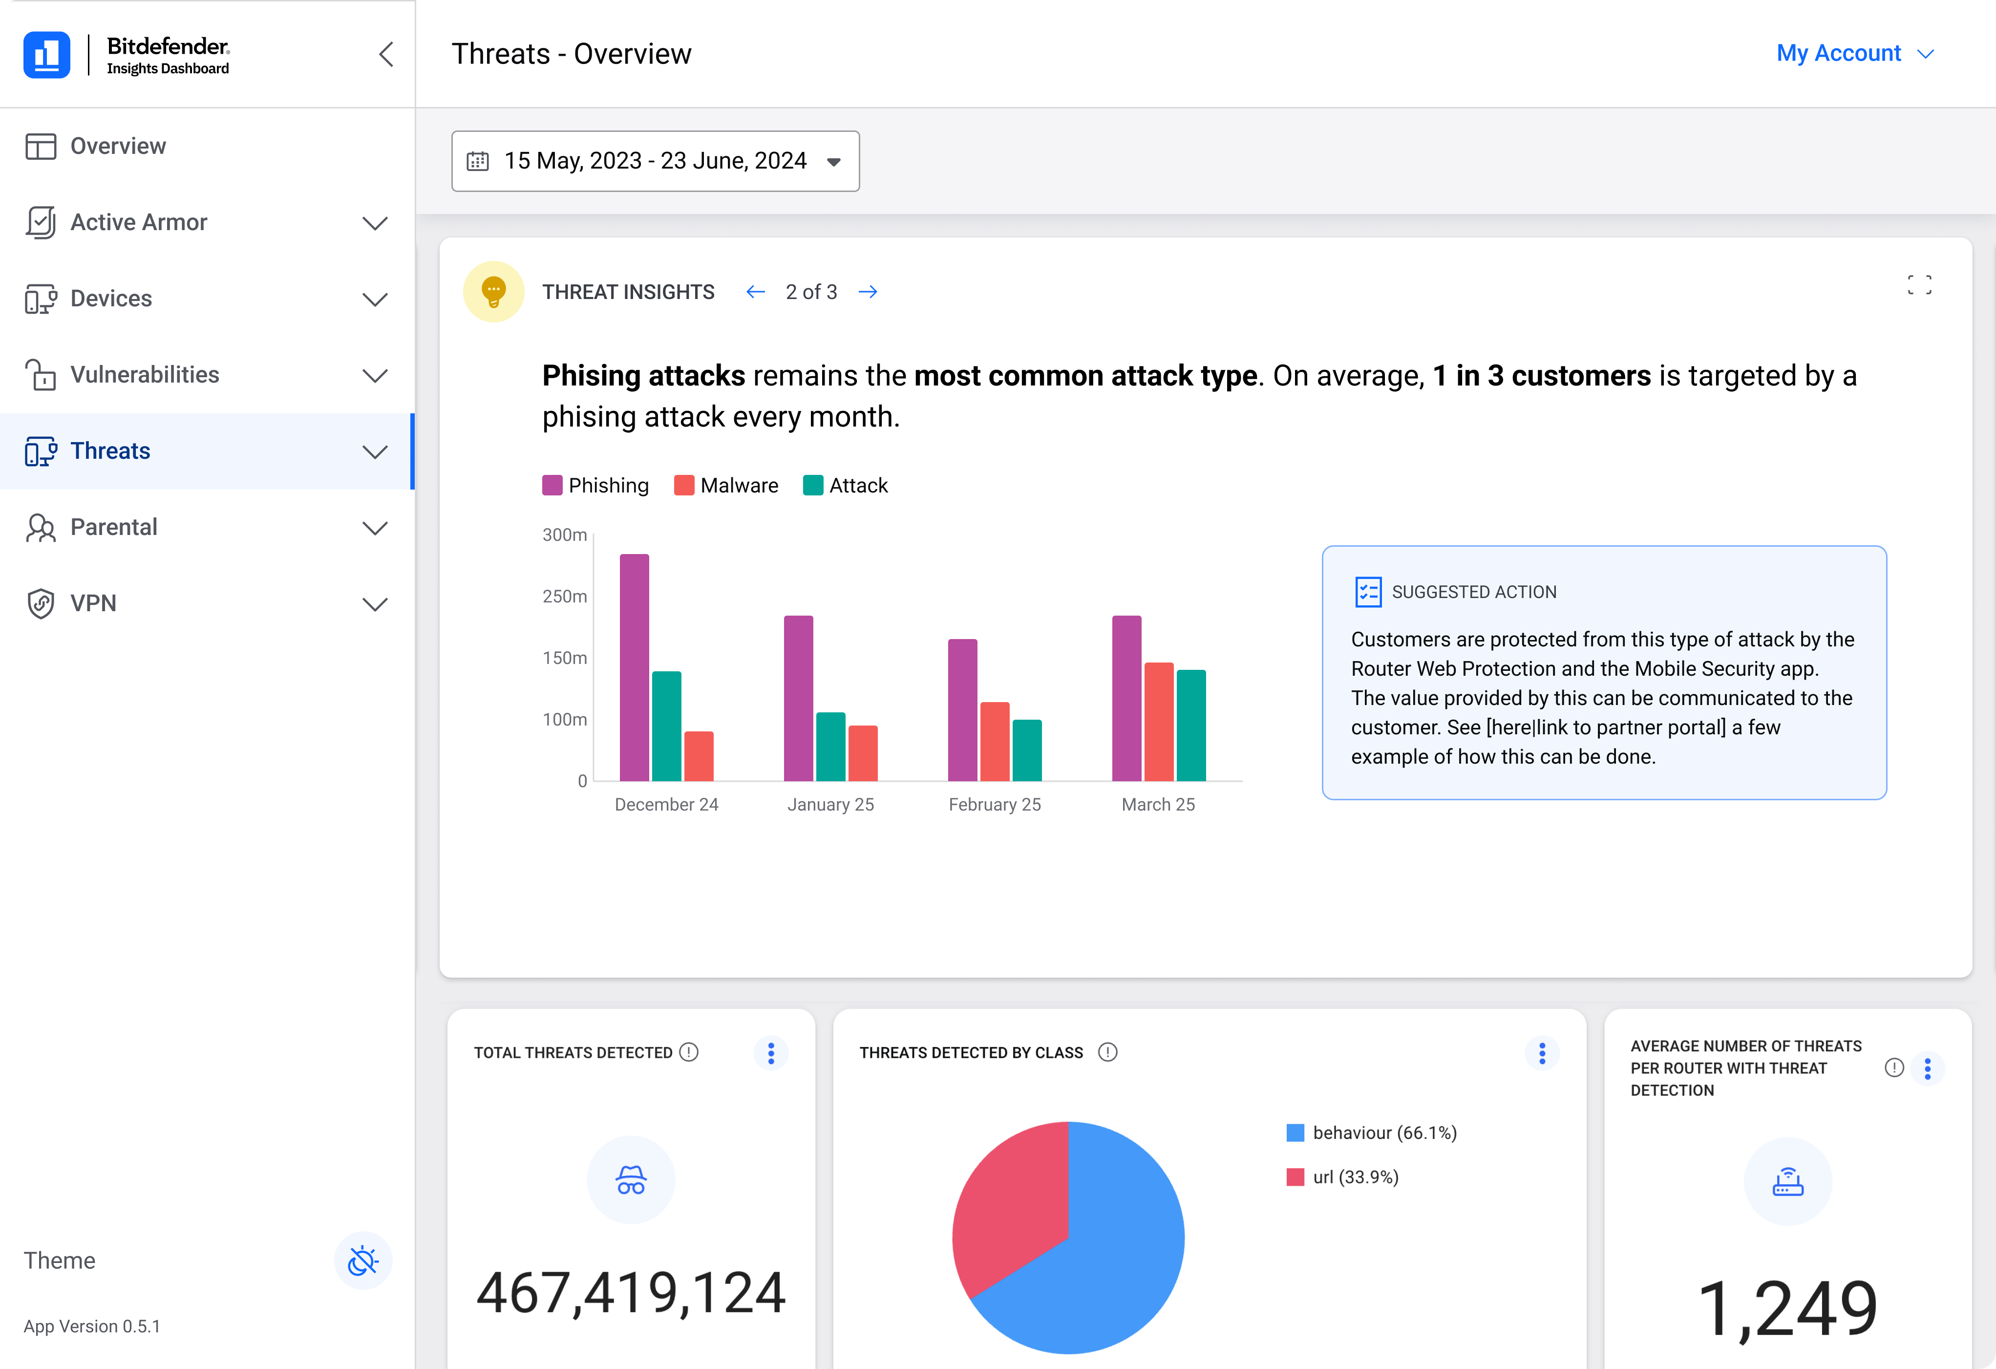Click the spy incognito icon in Total Threats card
The image size is (1996, 1369).
631,1180
